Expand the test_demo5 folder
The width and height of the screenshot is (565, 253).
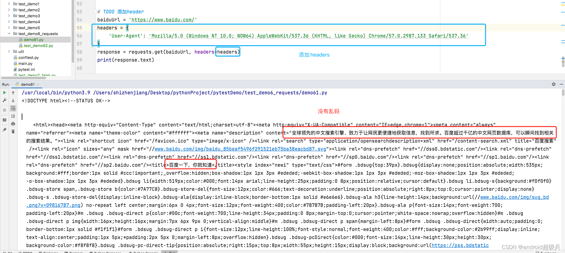pyautogui.click(x=9, y=28)
